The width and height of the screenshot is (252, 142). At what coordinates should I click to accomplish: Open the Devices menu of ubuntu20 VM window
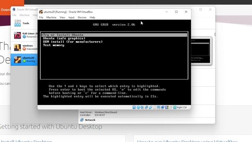(x=82, y=17)
